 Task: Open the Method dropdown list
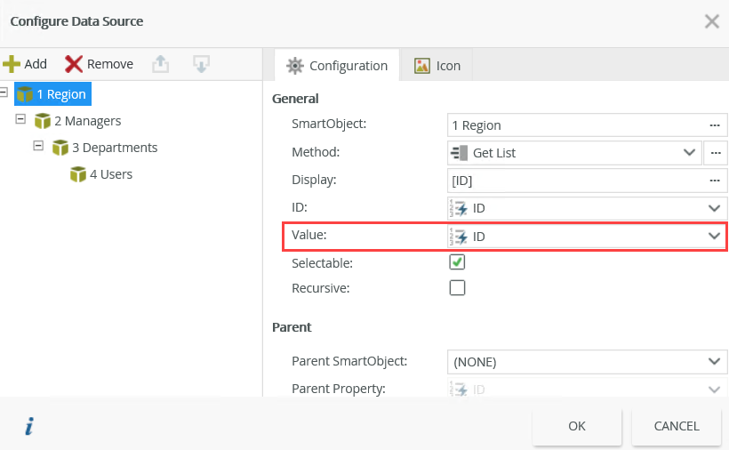pos(689,153)
